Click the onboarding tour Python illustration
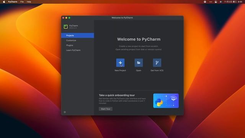 pos(166,101)
